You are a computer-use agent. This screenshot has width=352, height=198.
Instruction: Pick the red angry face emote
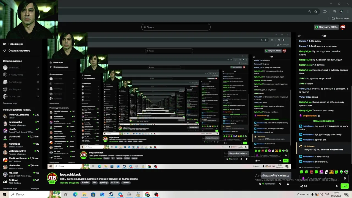pyautogui.click(x=311, y=172)
